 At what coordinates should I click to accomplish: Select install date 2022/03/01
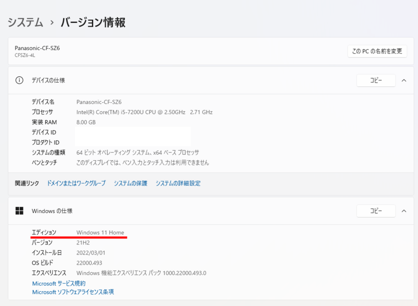click(91, 253)
